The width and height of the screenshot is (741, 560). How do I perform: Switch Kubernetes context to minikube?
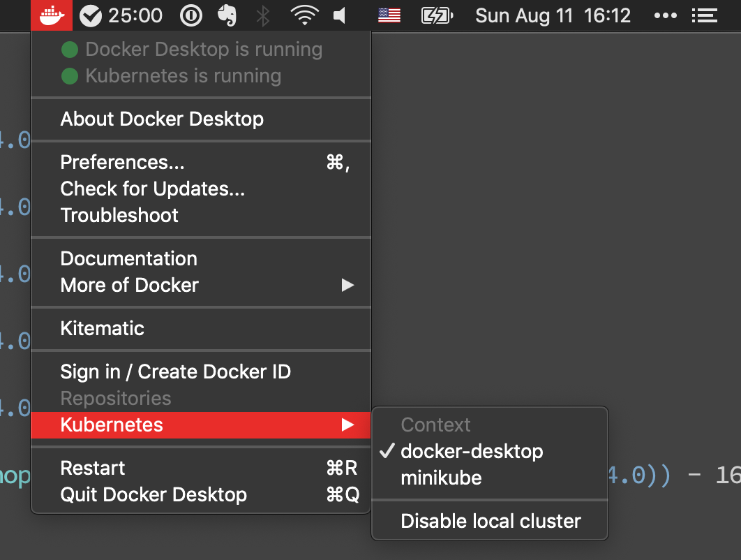(x=441, y=478)
